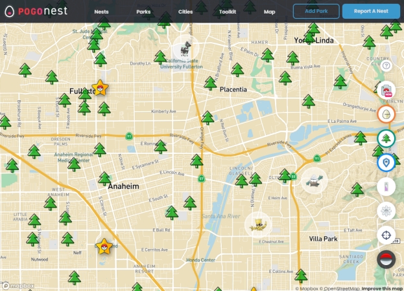Click the tree marker above Buena Vista Ave
This screenshot has height=291, width=404.
point(292,58)
